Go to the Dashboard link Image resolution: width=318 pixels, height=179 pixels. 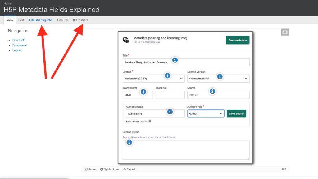pos(20,45)
